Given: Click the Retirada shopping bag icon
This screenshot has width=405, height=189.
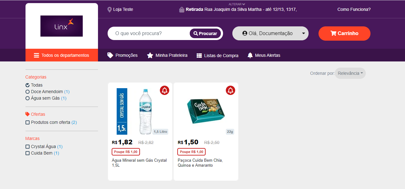Looking at the screenshot, I should (182, 10).
